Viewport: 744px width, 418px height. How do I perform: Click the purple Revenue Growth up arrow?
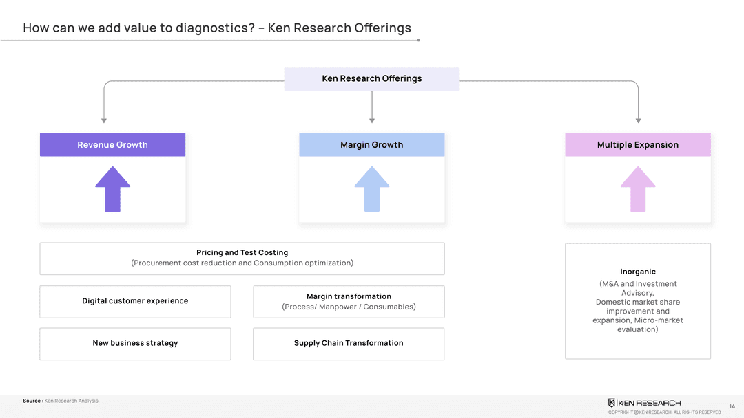click(x=112, y=189)
